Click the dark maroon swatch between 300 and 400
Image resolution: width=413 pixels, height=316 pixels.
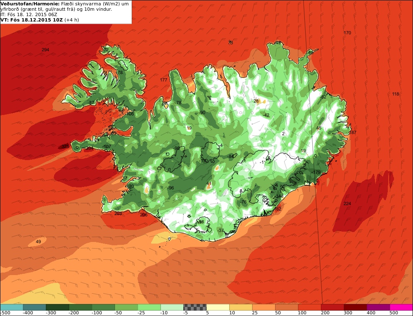point(355,307)
